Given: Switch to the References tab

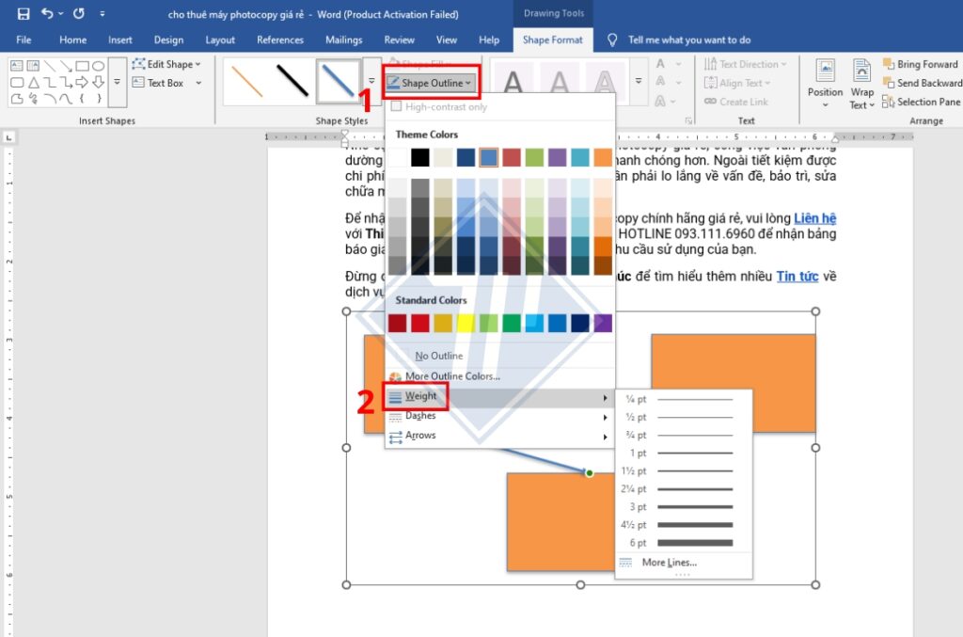Looking at the screenshot, I should (x=280, y=40).
